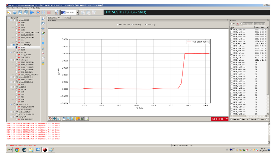Click the folder taskbar icon
273x153 pixels.
[31, 150]
